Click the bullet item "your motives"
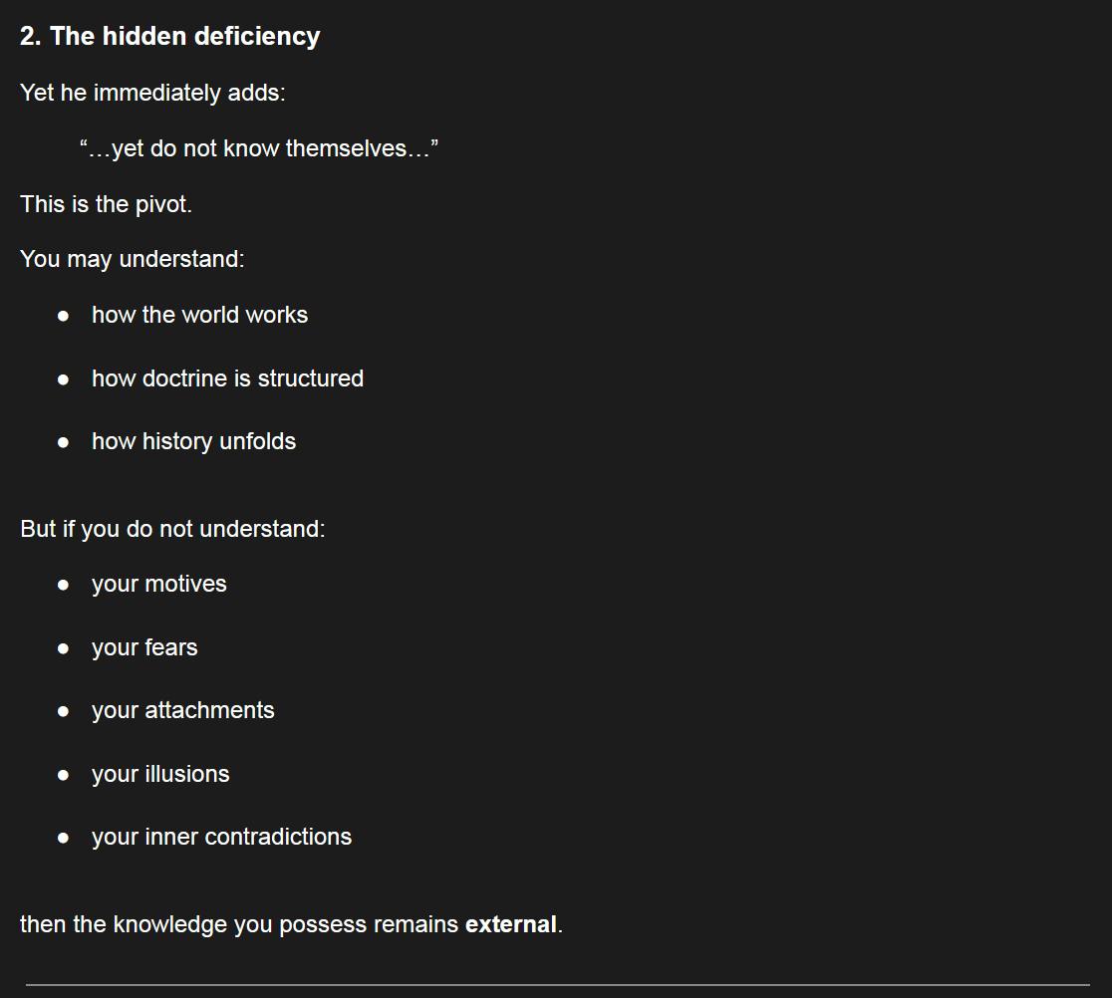The image size is (1112, 998). click(x=158, y=584)
